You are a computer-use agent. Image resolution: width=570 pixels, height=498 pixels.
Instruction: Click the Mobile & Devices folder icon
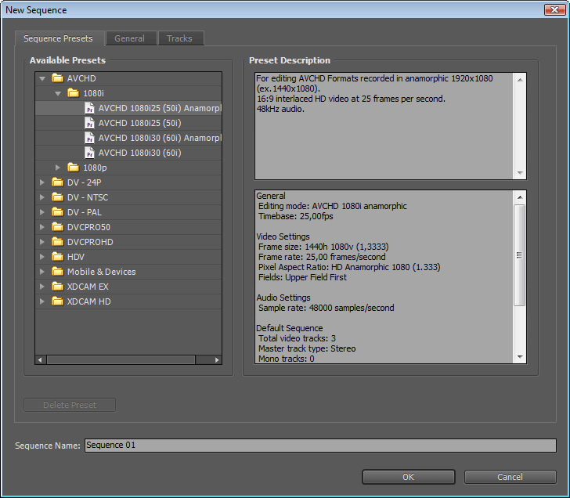[x=57, y=272]
